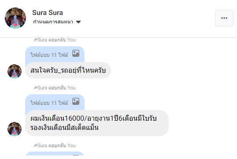Open the partially visible attachment bubble at bottom
Viewport: 237px width, 159px height.
click(x=55, y=154)
